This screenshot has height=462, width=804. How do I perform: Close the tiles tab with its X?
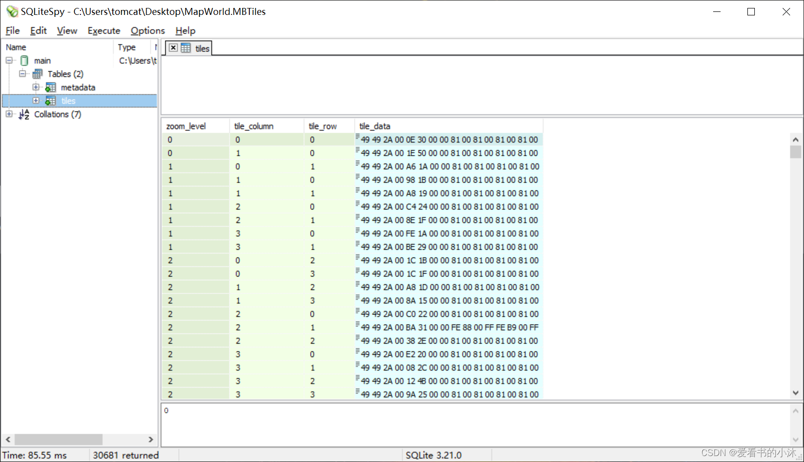pyautogui.click(x=173, y=48)
